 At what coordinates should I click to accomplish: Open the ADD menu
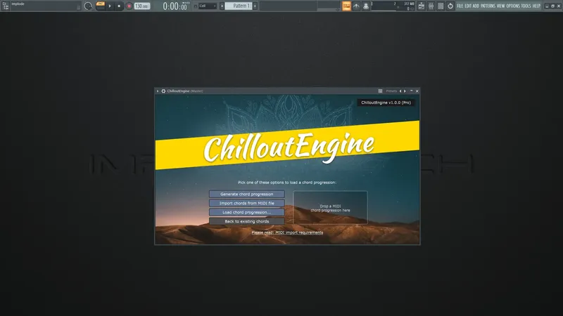pos(476,6)
